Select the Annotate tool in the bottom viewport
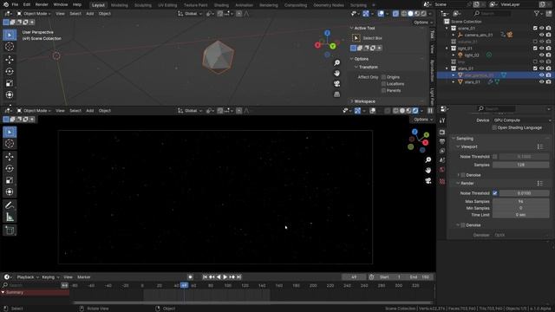 [x=10, y=205]
